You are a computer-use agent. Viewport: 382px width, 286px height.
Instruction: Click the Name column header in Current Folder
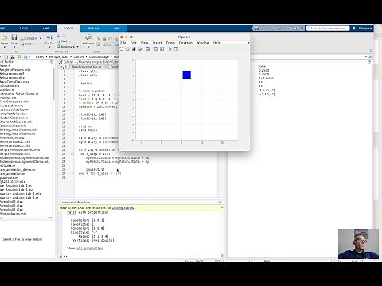(x=5, y=66)
